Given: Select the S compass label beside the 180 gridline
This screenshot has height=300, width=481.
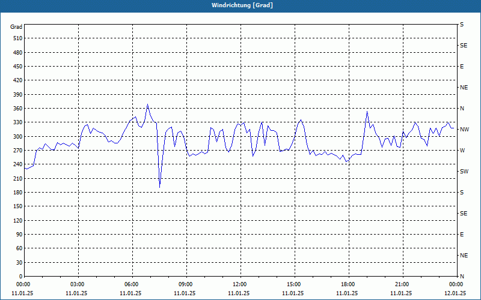Looking at the screenshot, I should pyautogui.click(x=462, y=193).
